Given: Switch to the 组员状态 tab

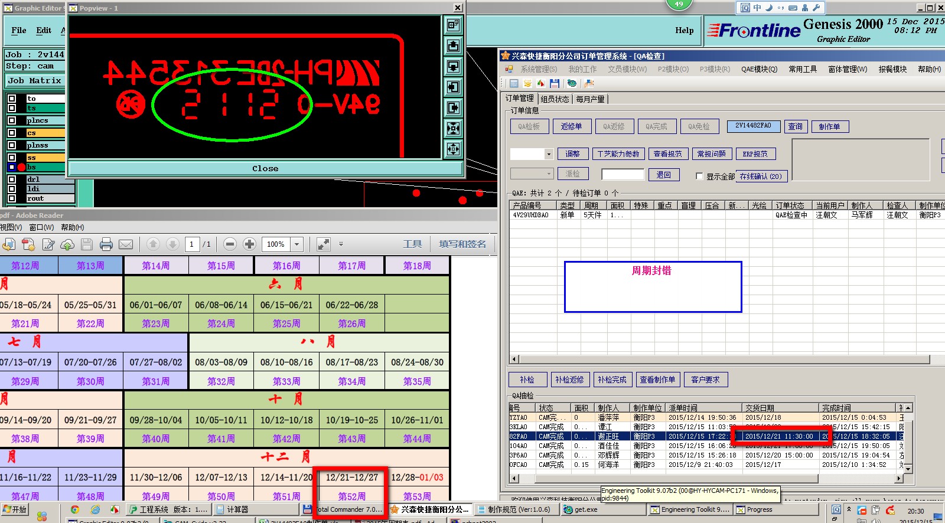Looking at the screenshot, I should [555, 99].
